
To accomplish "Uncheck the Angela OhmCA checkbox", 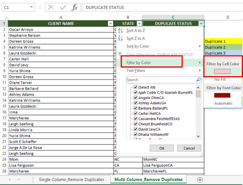I will click(x=135, y=98).
